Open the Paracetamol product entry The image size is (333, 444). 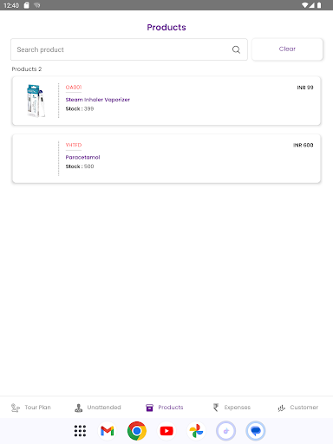(166, 159)
